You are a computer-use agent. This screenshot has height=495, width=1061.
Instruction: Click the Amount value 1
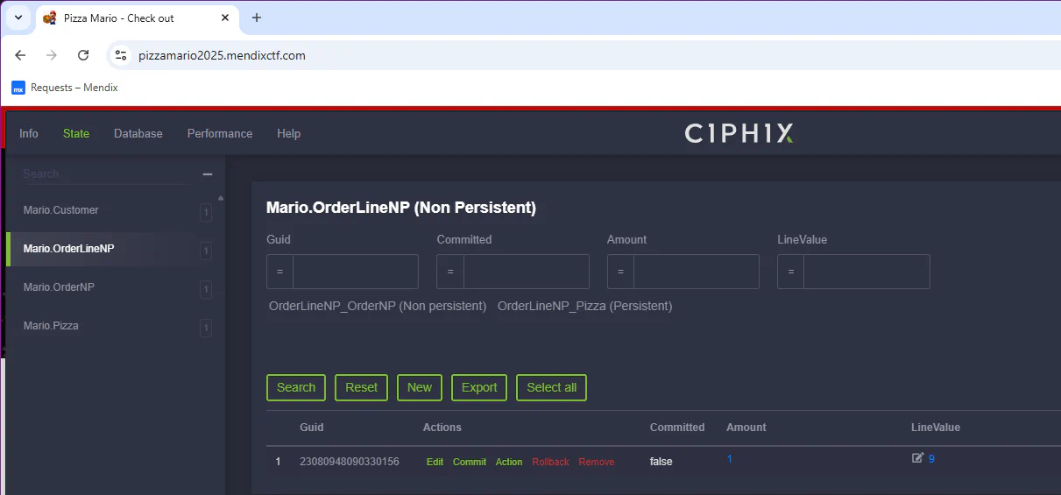coord(730,459)
